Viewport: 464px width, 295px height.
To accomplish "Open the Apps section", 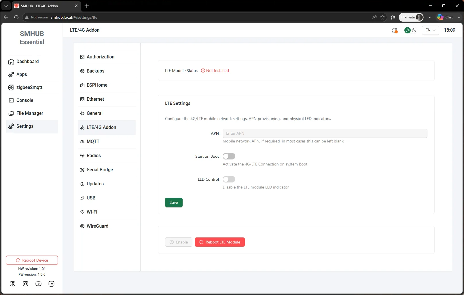I will [x=32, y=75].
